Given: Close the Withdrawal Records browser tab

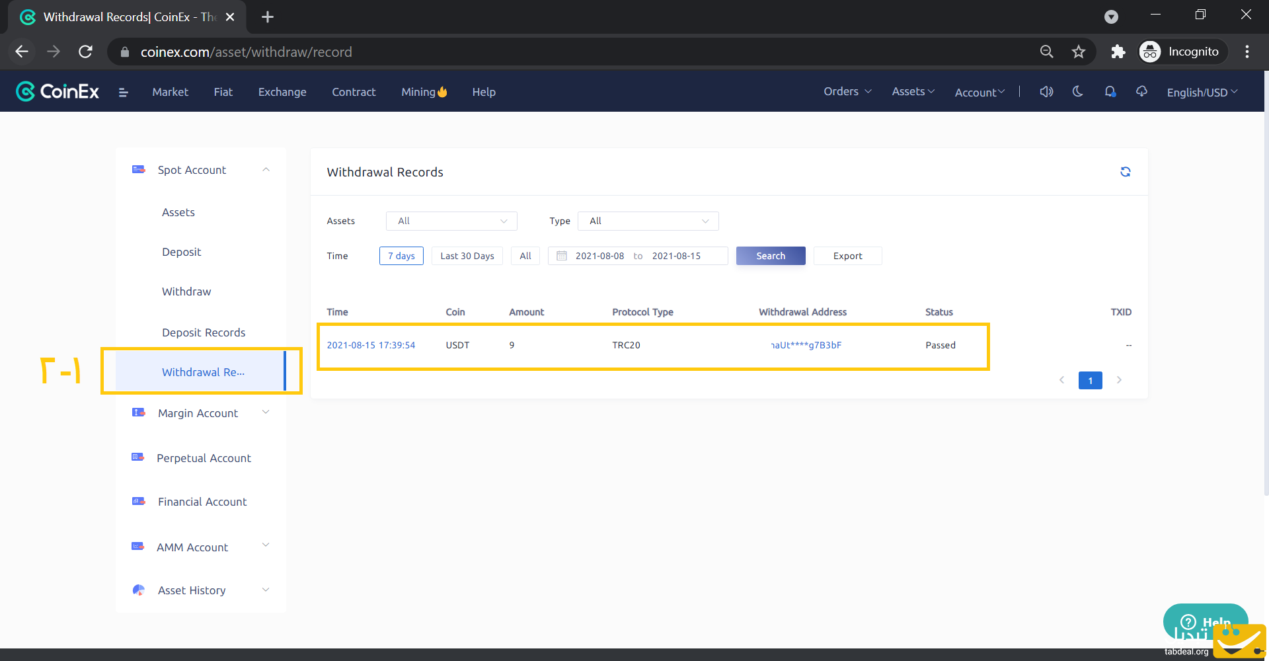Looking at the screenshot, I should pyautogui.click(x=230, y=17).
